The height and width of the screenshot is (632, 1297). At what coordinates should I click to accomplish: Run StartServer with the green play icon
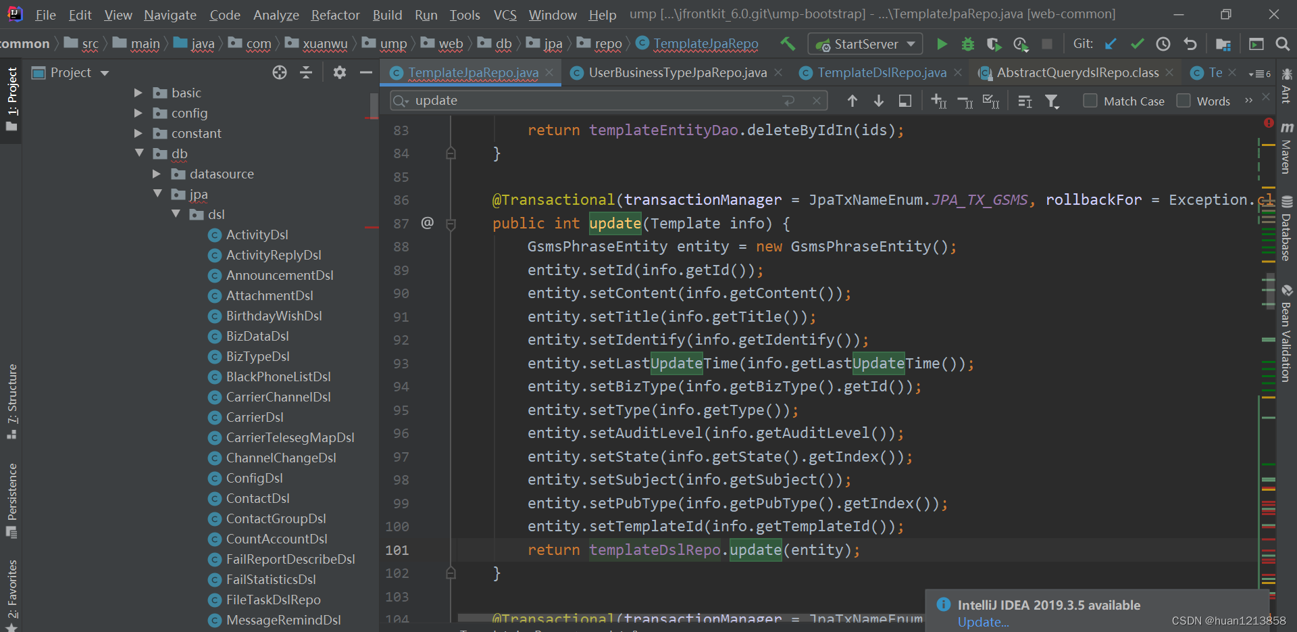(x=942, y=44)
